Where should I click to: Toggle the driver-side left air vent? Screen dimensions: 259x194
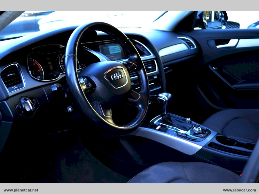click(11, 76)
